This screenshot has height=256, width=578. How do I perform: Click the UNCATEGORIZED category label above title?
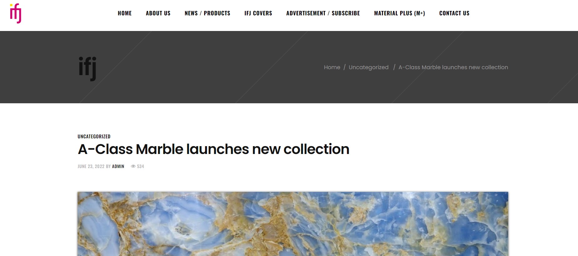point(94,136)
